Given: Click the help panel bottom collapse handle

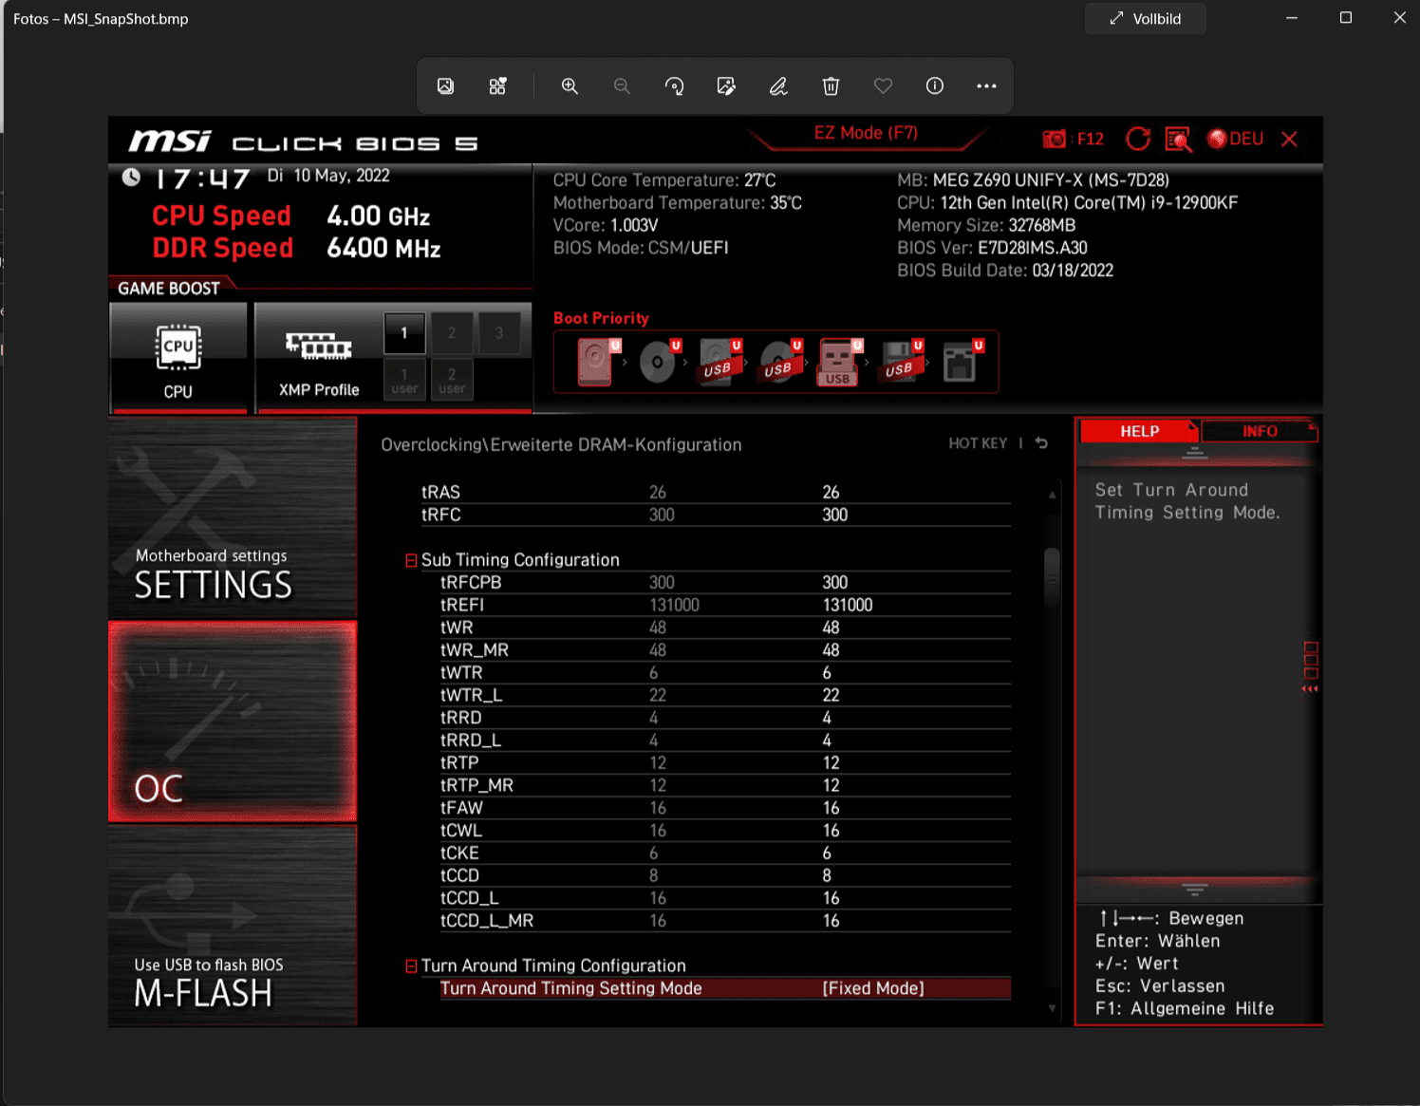Looking at the screenshot, I should (1194, 889).
